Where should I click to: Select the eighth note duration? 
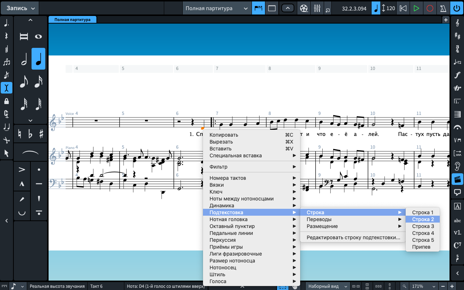tap(24, 82)
